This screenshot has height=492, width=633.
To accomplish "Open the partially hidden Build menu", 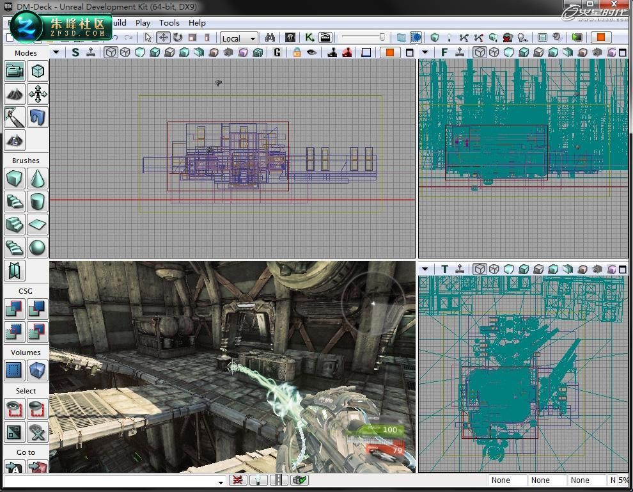I will pyautogui.click(x=120, y=22).
